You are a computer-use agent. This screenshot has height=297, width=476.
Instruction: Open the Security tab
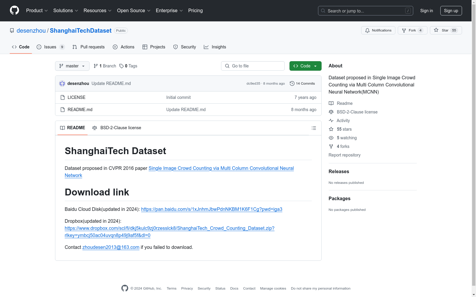[185, 47]
